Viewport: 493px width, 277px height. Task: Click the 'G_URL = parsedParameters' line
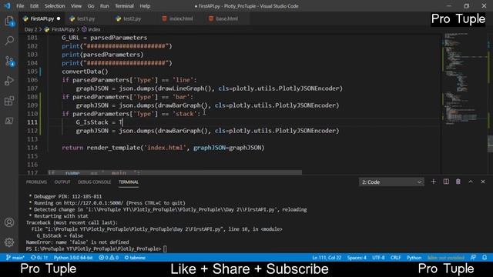coord(104,38)
